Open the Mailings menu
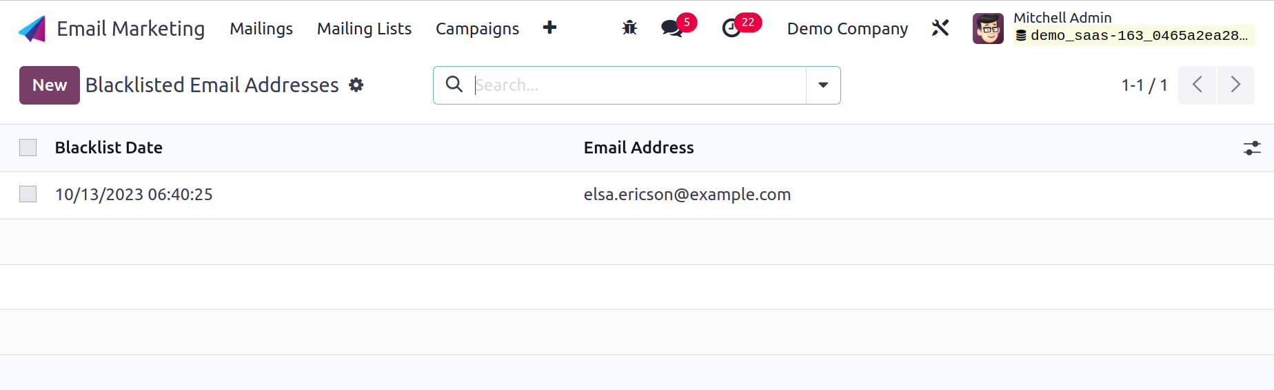1274x390 pixels. pos(261,28)
